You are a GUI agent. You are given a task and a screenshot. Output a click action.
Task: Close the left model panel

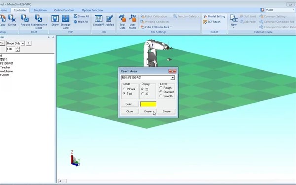(x=53, y=37)
